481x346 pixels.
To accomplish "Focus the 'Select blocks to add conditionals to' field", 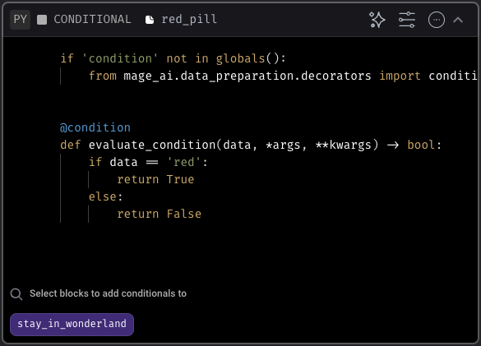I will pos(108,293).
